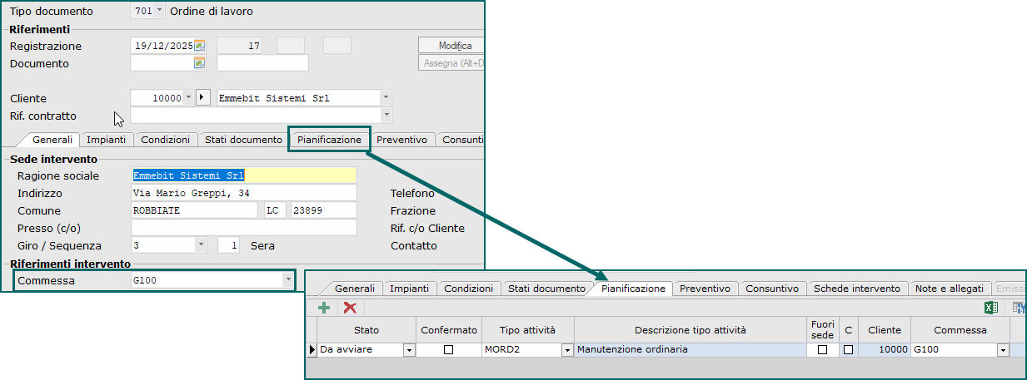Expand the Tipo documento 701 dropdown
Viewport: 1027px width, 380px height.
pos(160,11)
